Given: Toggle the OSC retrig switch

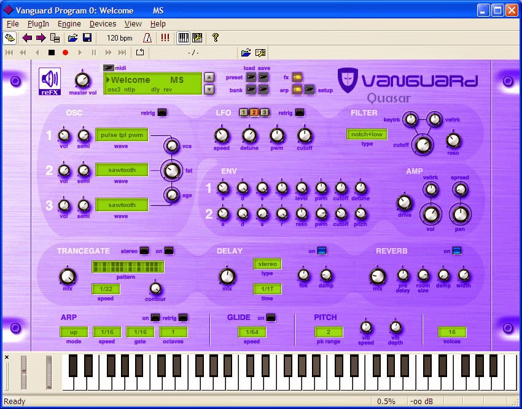Looking at the screenshot, I should coord(162,113).
